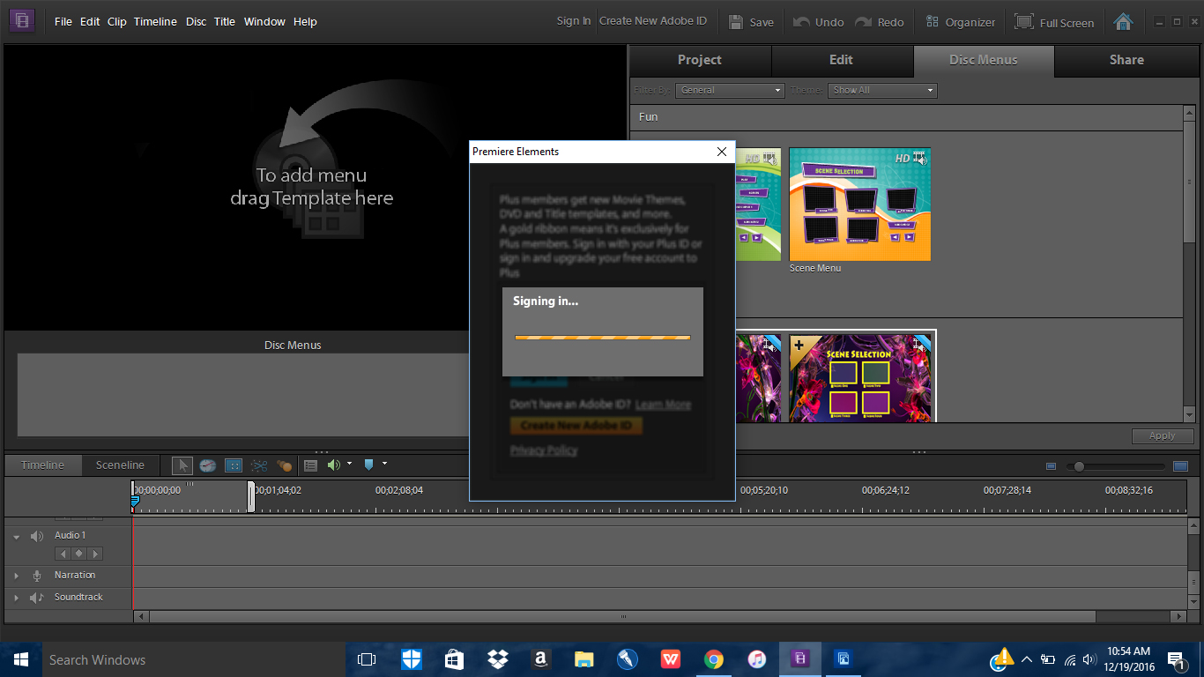Screen dimensions: 1204x677
Task: Click Create New Adobe ID in top bar
Action: (653, 21)
